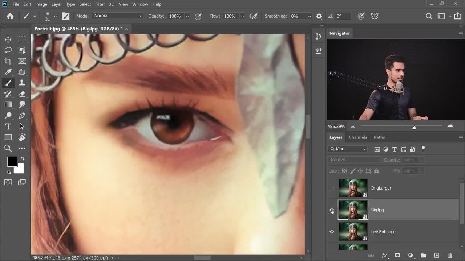
Task: Open the Window menu
Action: [x=140, y=4]
